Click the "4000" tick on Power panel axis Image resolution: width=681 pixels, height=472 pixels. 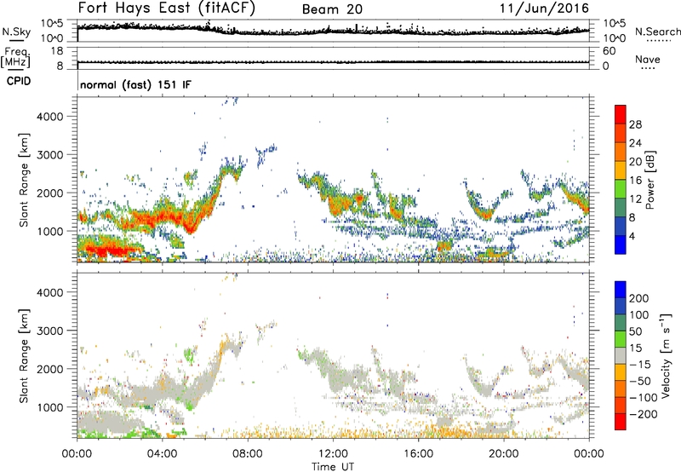coord(49,117)
